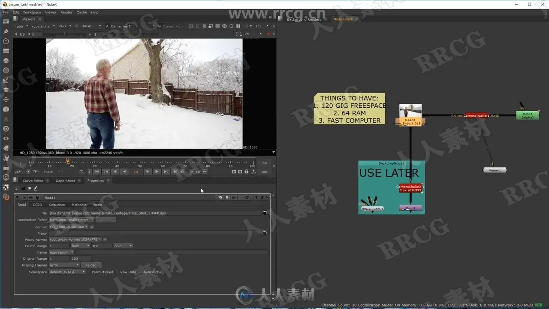Toggle the Read1 panel eye visibility icon

pos(24,197)
